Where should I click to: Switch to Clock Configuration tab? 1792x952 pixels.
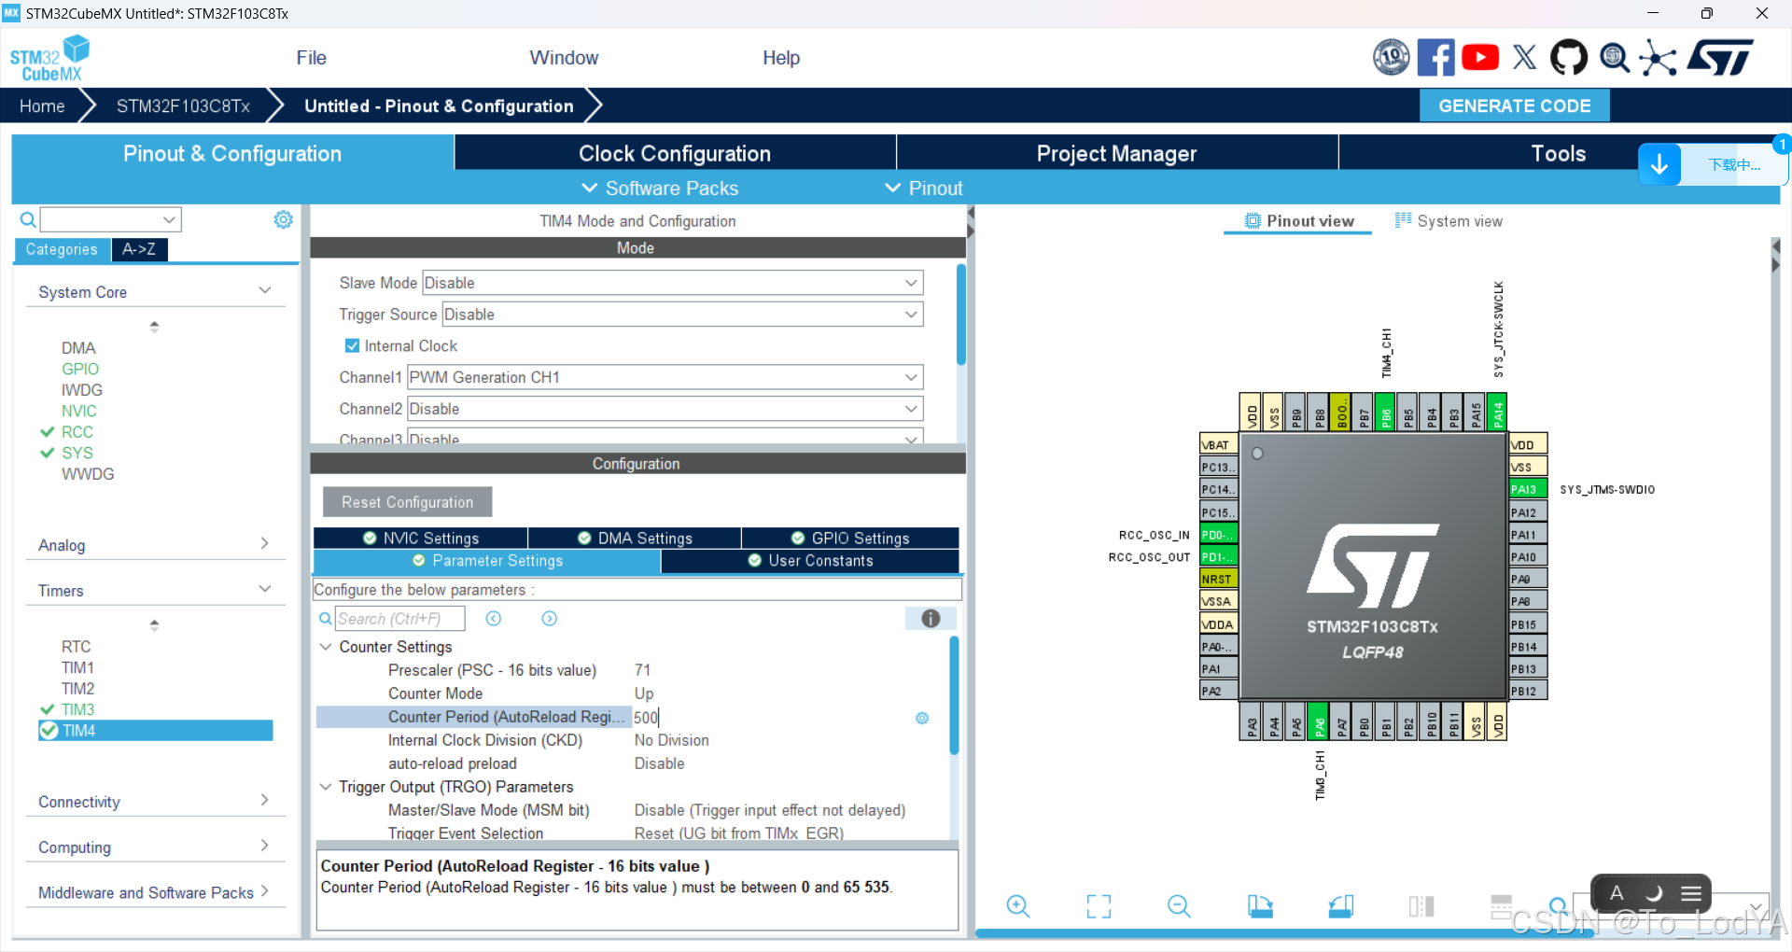tap(675, 153)
